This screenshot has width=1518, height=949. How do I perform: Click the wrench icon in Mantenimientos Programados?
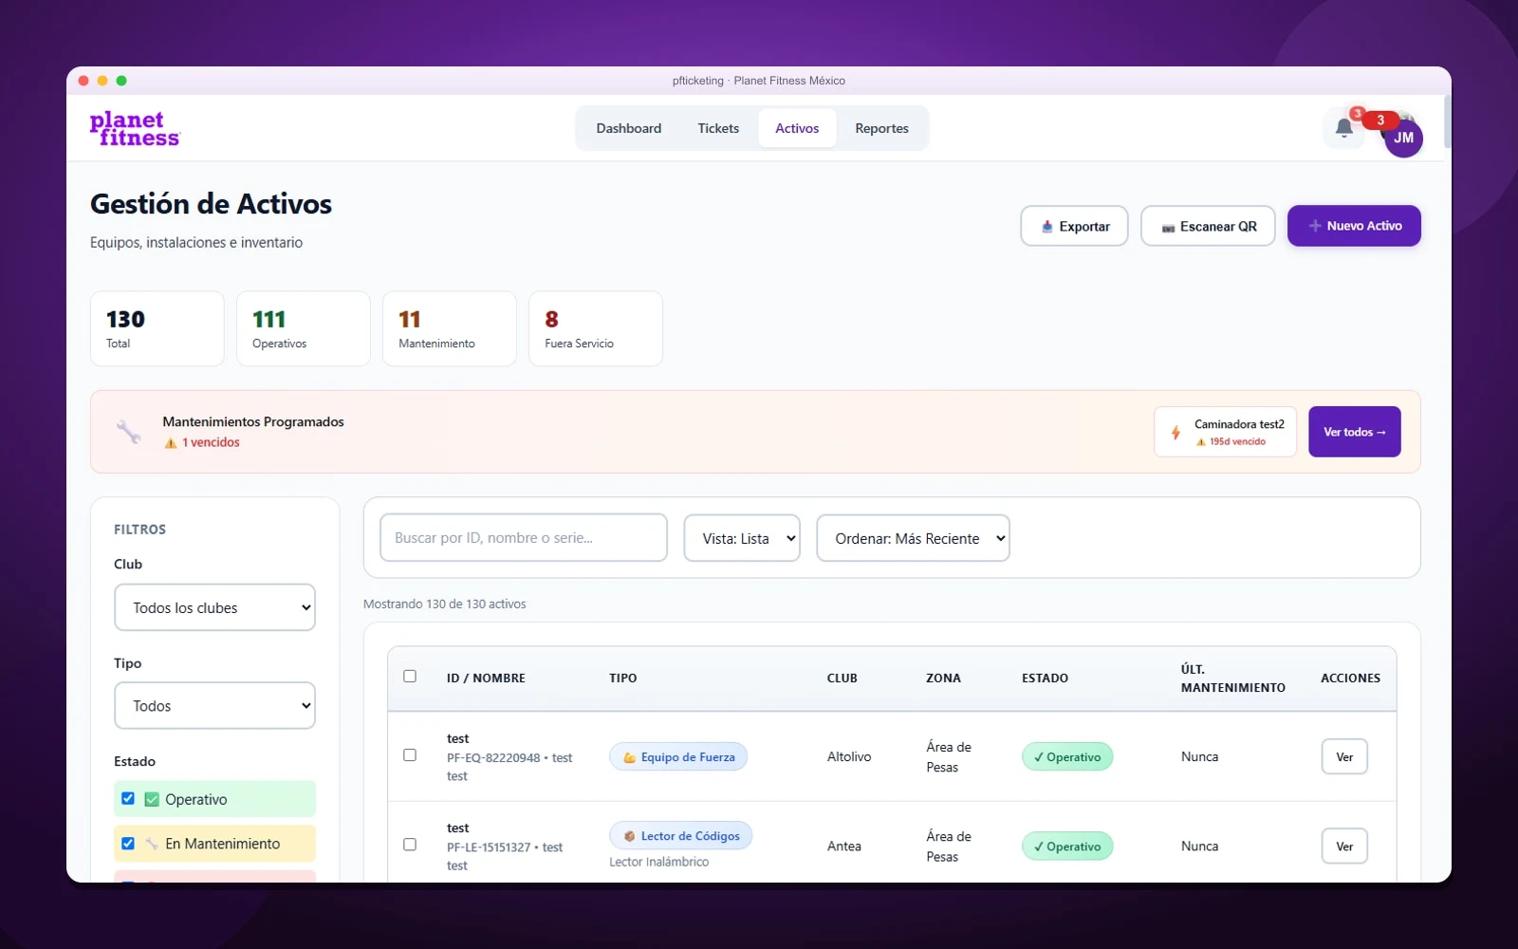[x=128, y=432]
